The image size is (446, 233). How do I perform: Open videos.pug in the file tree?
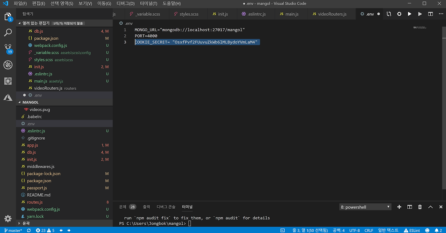click(64, 109)
